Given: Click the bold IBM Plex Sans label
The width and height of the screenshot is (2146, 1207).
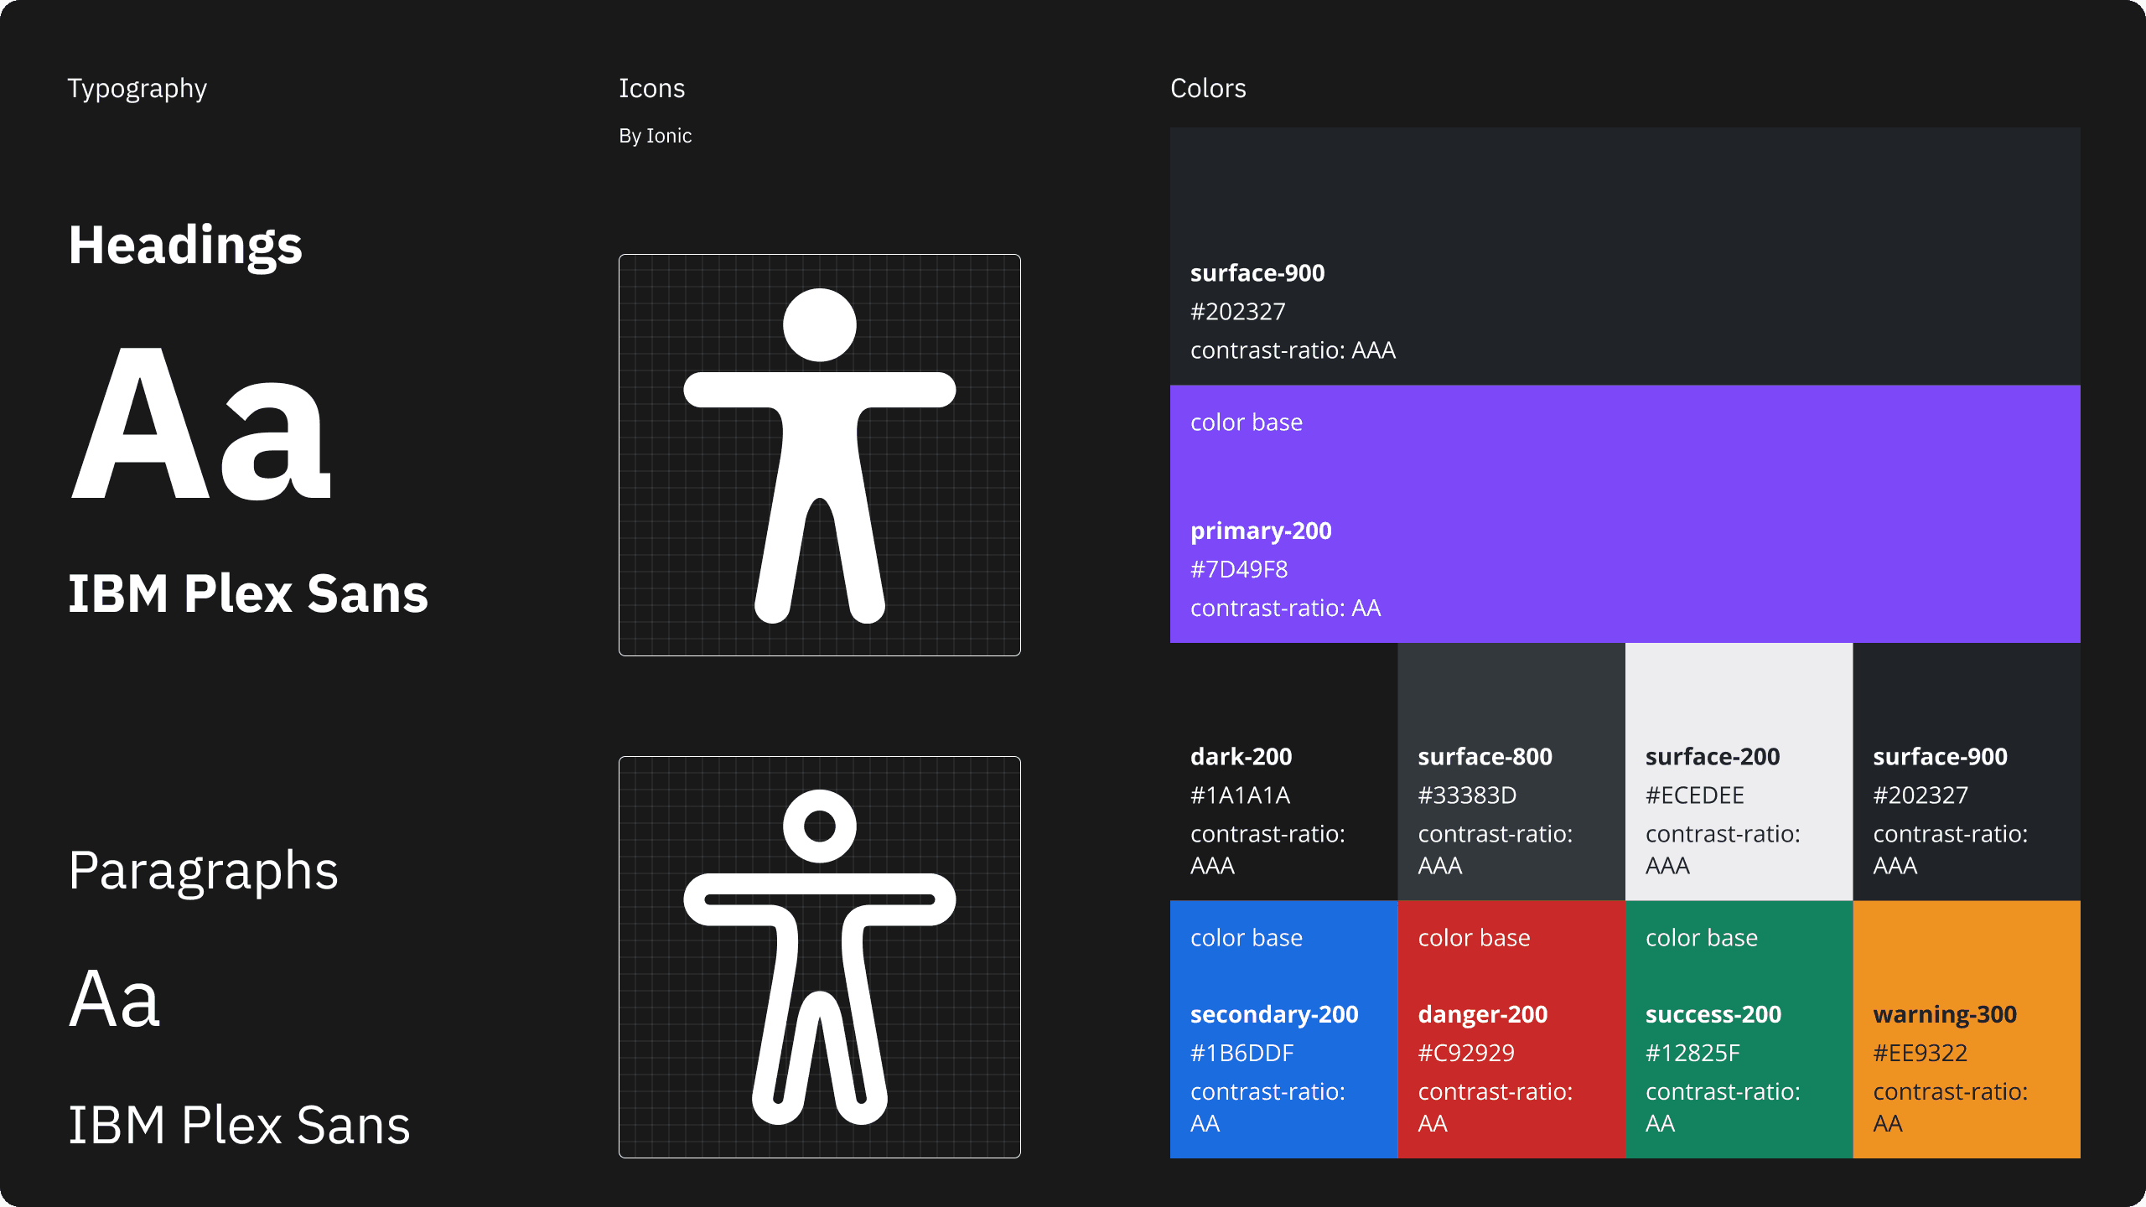Looking at the screenshot, I should (248, 593).
